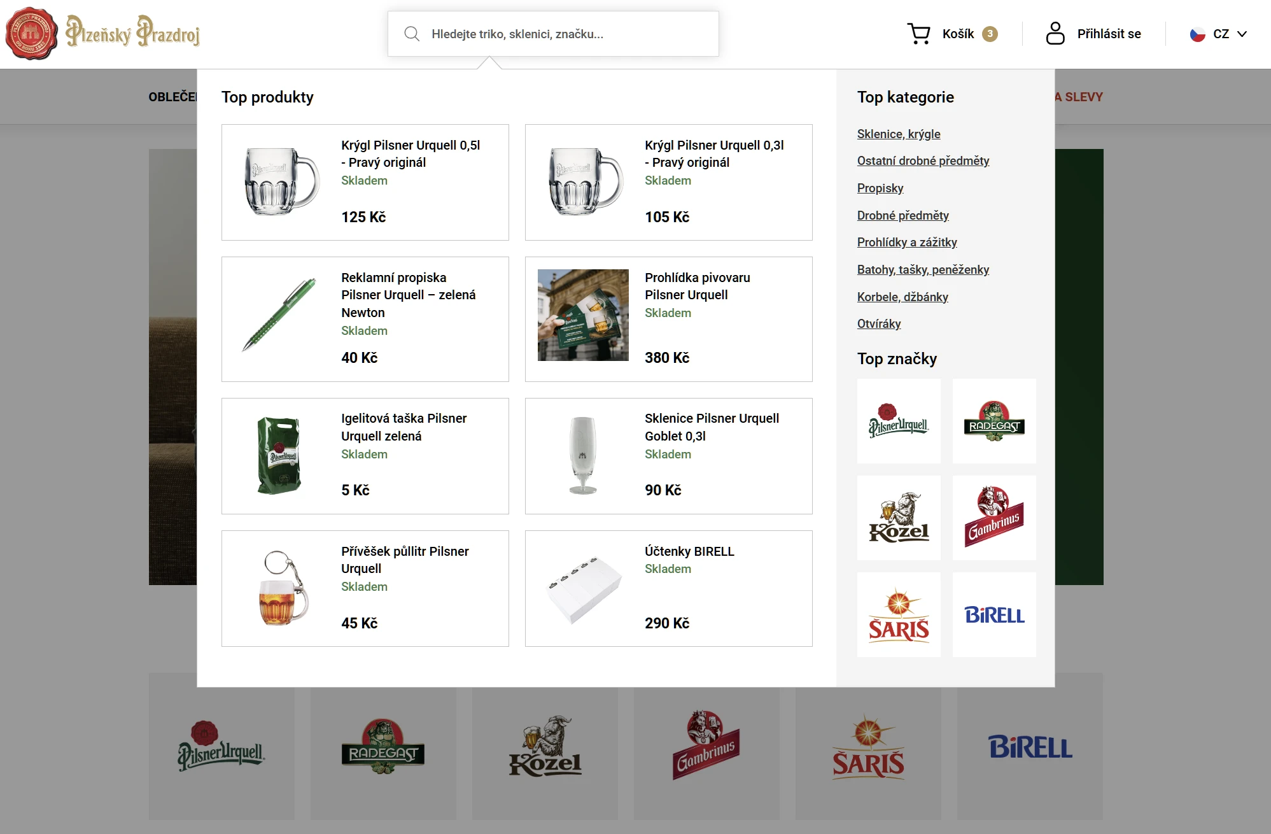Select Kozel logo under Top značky
The height and width of the screenshot is (834, 1271).
pos(899,518)
